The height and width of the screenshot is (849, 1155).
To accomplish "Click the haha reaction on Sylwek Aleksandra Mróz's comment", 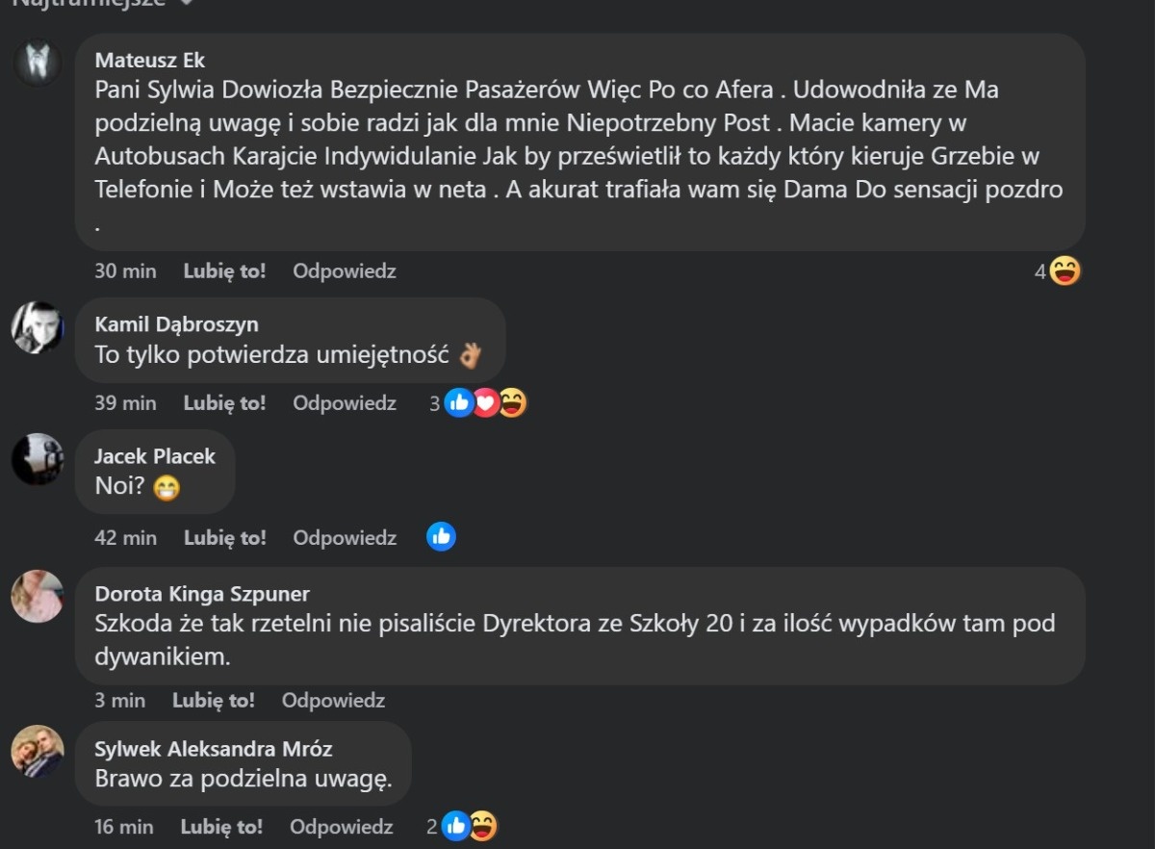I will [x=482, y=826].
